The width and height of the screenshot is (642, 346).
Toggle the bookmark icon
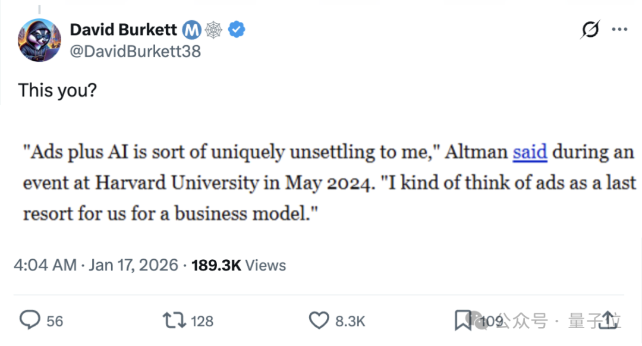(463, 320)
